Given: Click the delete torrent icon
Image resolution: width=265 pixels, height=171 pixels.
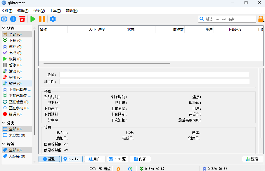Looking at the screenshot, I should [22, 19].
